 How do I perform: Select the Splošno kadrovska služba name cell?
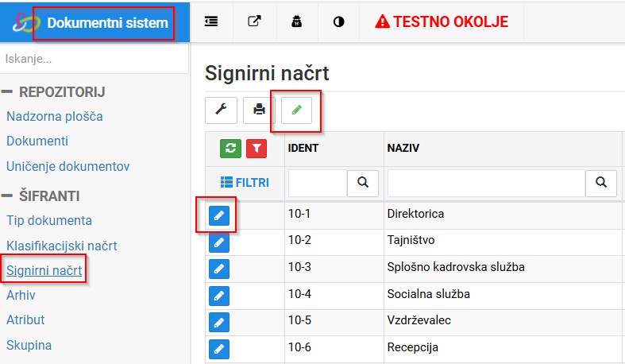[x=503, y=269]
